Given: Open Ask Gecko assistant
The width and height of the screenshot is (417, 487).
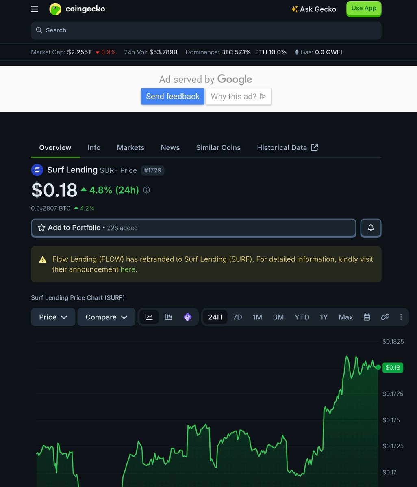Looking at the screenshot, I should (314, 9).
